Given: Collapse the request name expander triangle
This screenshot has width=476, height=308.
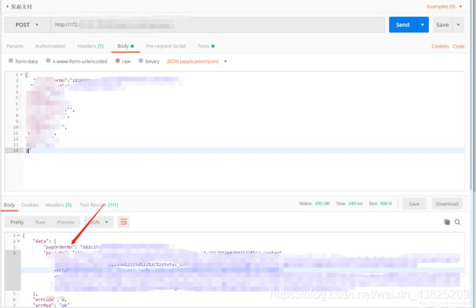Looking at the screenshot, I should tap(7, 7).
